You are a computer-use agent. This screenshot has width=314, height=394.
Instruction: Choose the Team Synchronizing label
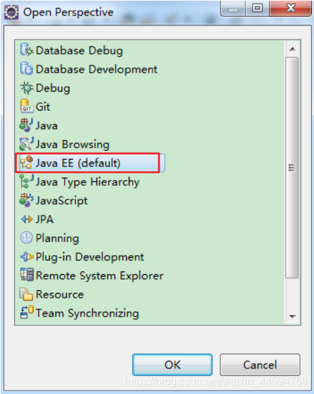[x=87, y=313]
